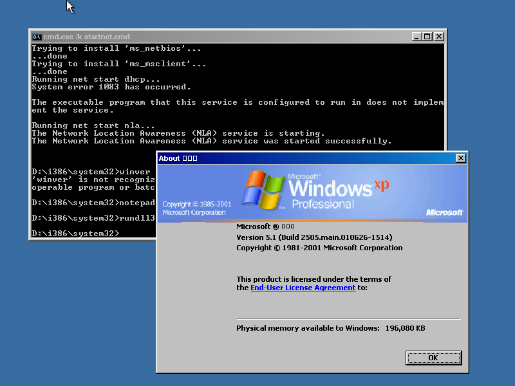Image resolution: width=515 pixels, height=386 pixels.
Task: Click the Physical memory available text
Action: [x=308, y=328]
